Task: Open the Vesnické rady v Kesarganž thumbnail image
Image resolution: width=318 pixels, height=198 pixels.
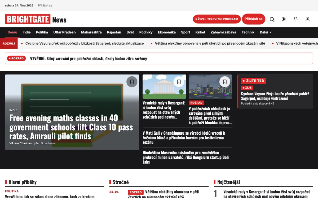Action: 164,87
